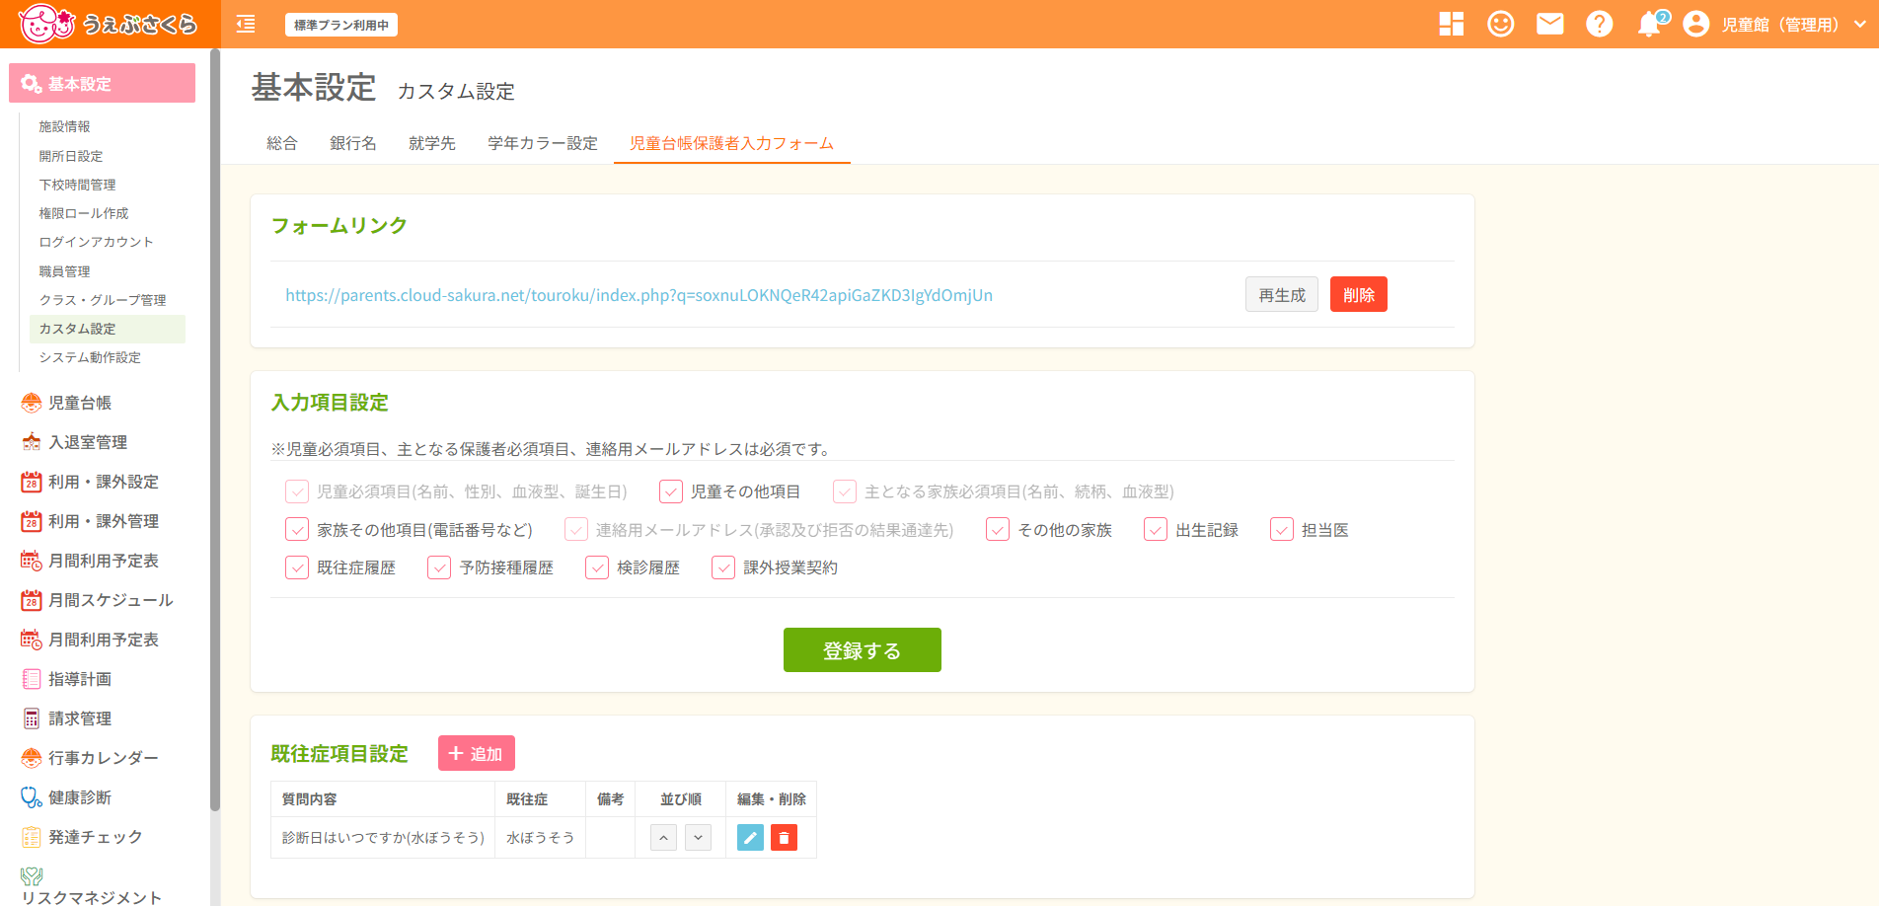Viewport: 1879px width, 906px height.
Task: Collapse the sidebar menu toggle icon
Action: click(x=246, y=25)
